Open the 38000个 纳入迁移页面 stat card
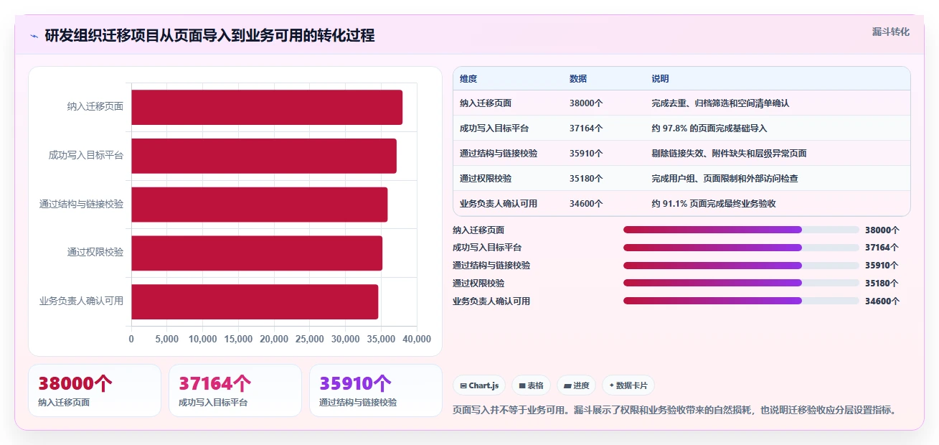The width and height of the screenshot is (939, 445). tap(95, 390)
